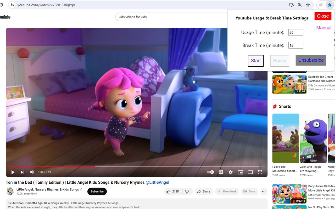
Task: Click the browser address bar URL
Action: 46,5
